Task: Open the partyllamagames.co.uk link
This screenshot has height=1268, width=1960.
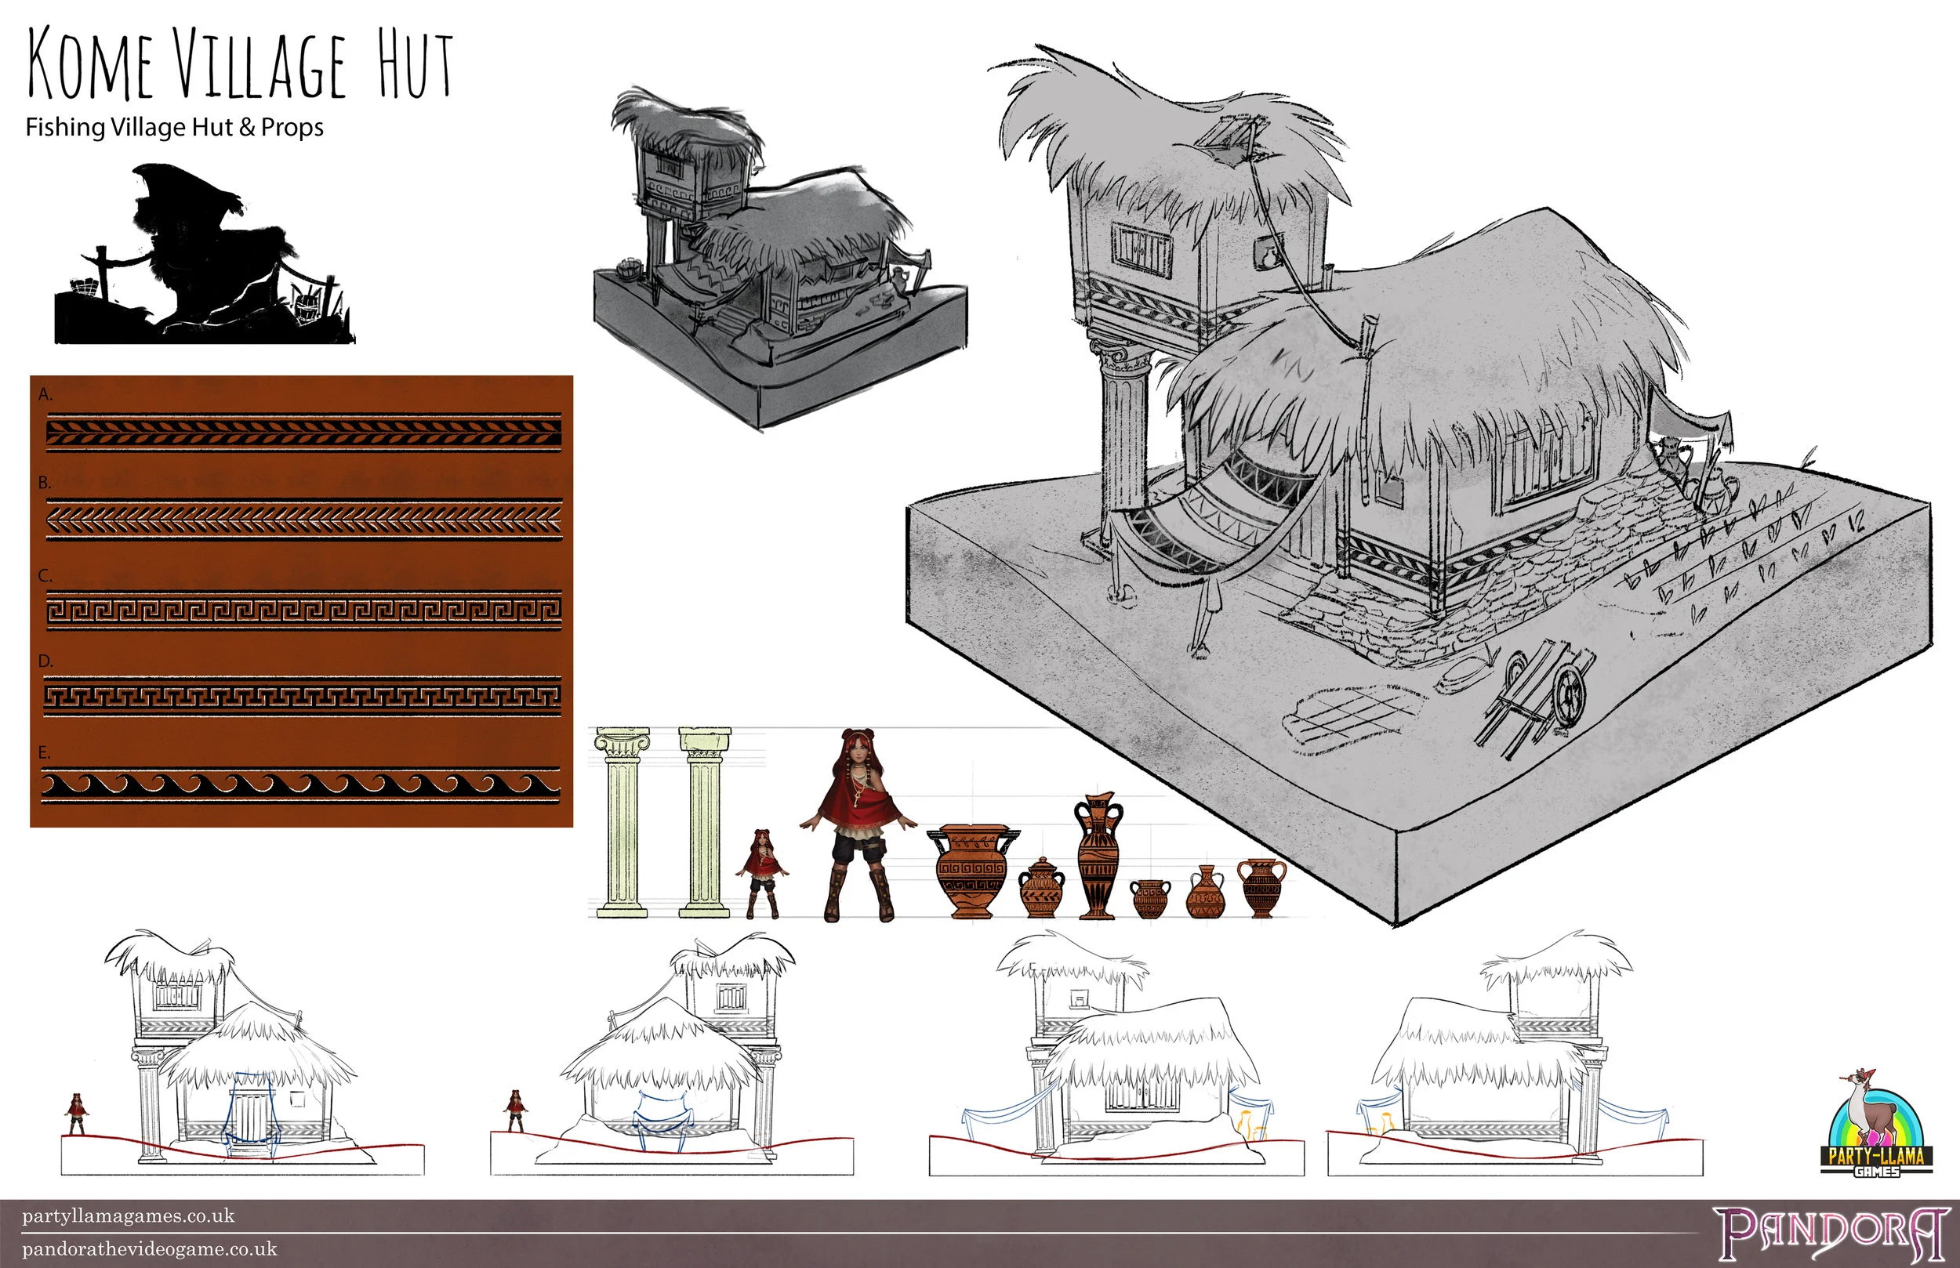Action: tap(129, 1216)
